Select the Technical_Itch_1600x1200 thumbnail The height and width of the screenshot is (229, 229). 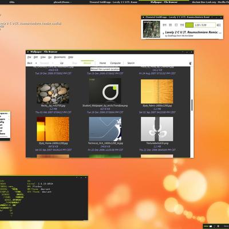click(x=105, y=129)
